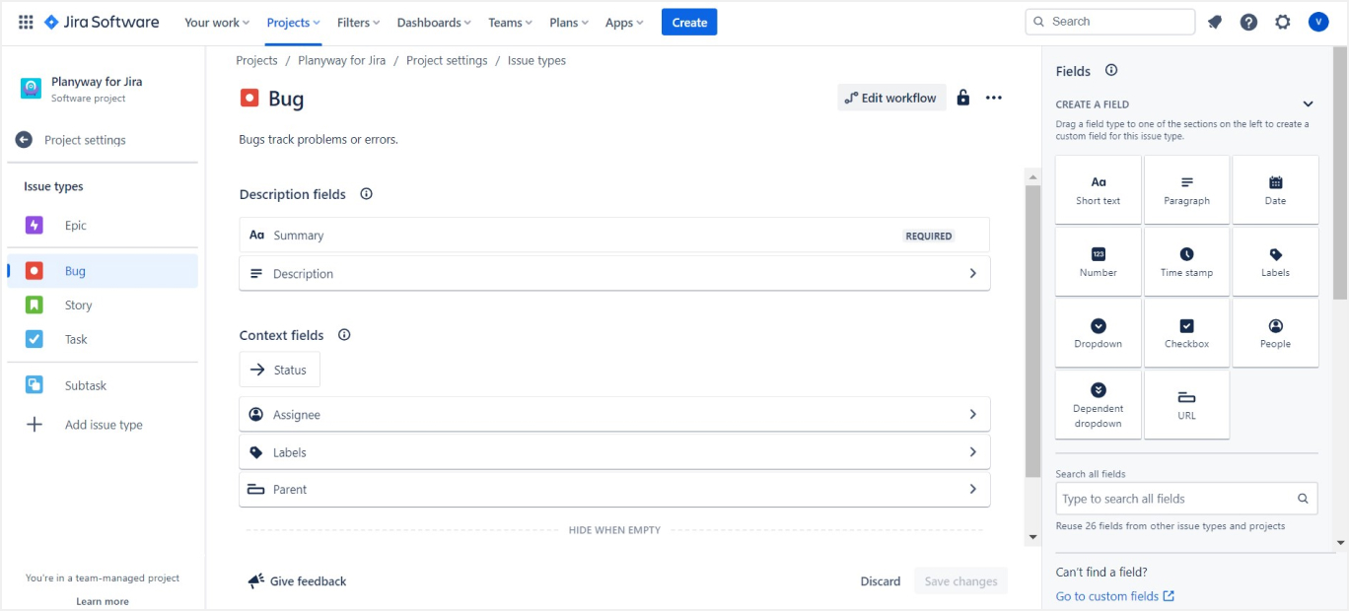Open the Projects menu

(293, 23)
